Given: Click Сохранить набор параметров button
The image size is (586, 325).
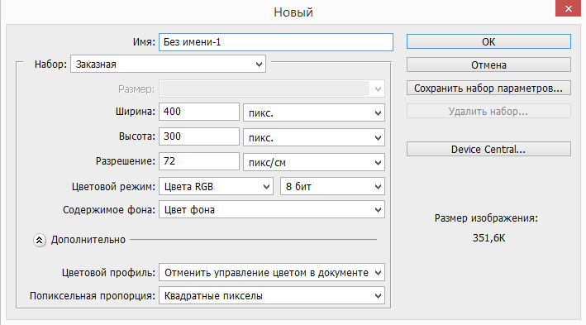Looking at the screenshot, I should [x=488, y=88].
